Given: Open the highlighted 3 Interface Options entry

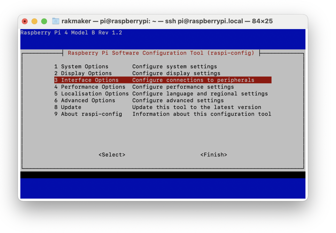Looking at the screenshot, I should tap(163, 80).
